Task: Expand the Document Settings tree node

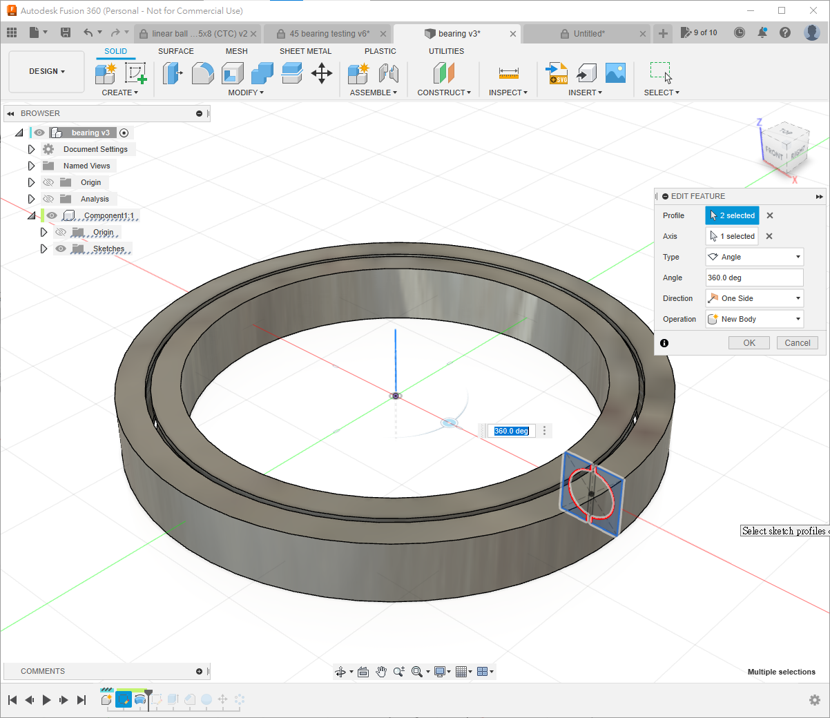Action: pyautogui.click(x=31, y=149)
